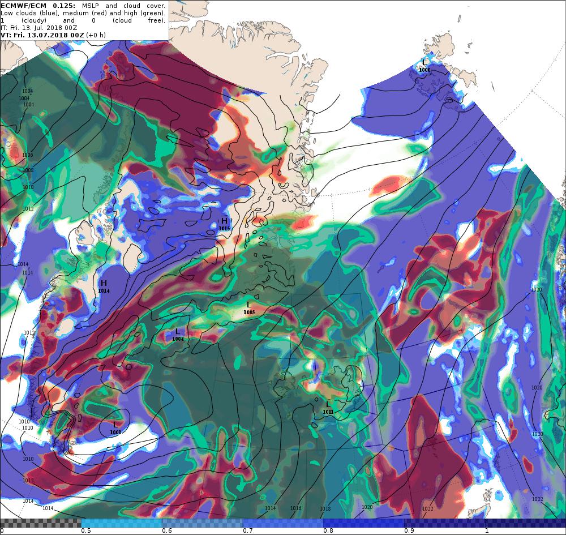Click the ECMWF/ECM 0.125 title text
566x535 pixels.
click(x=38, y=6)
